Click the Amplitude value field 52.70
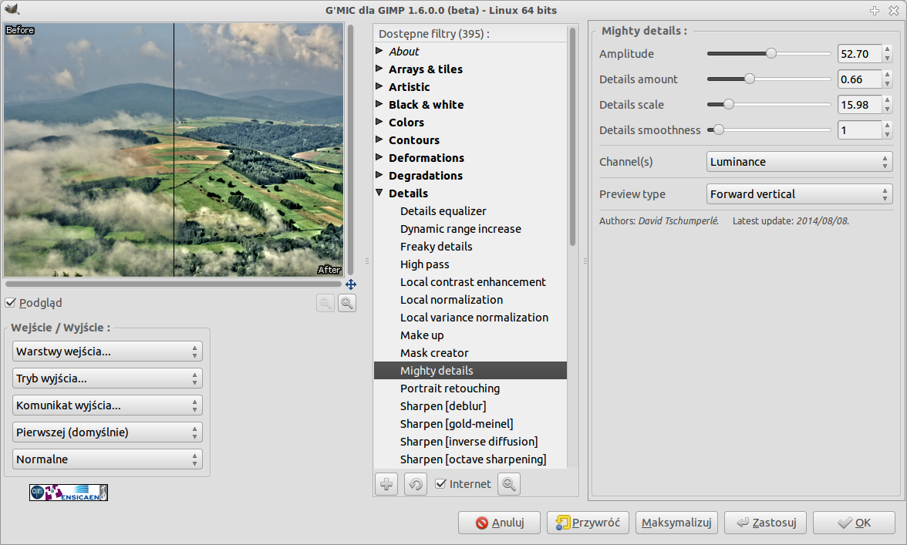Viewport: 907px width, 545px height. pyautogui.click(x=859, y=54)
